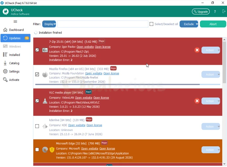Click the Installed list icon
The width and height of the screenshot is (227, 167).
[5, 55]
